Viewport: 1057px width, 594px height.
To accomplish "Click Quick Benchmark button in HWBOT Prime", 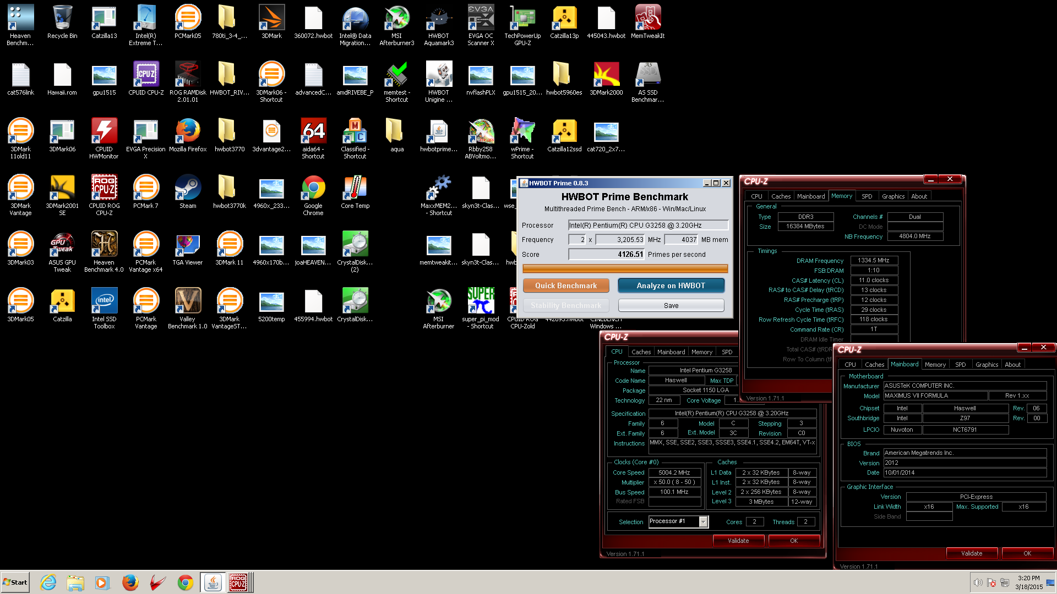I will [566, 285].
